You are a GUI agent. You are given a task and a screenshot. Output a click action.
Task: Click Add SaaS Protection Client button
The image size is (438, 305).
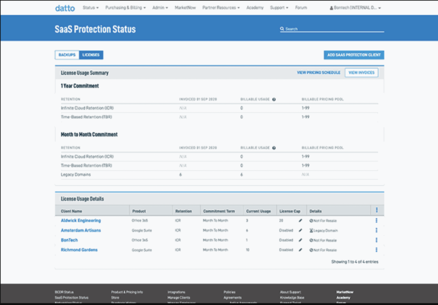pyautogui.click(x=354, y=55)
